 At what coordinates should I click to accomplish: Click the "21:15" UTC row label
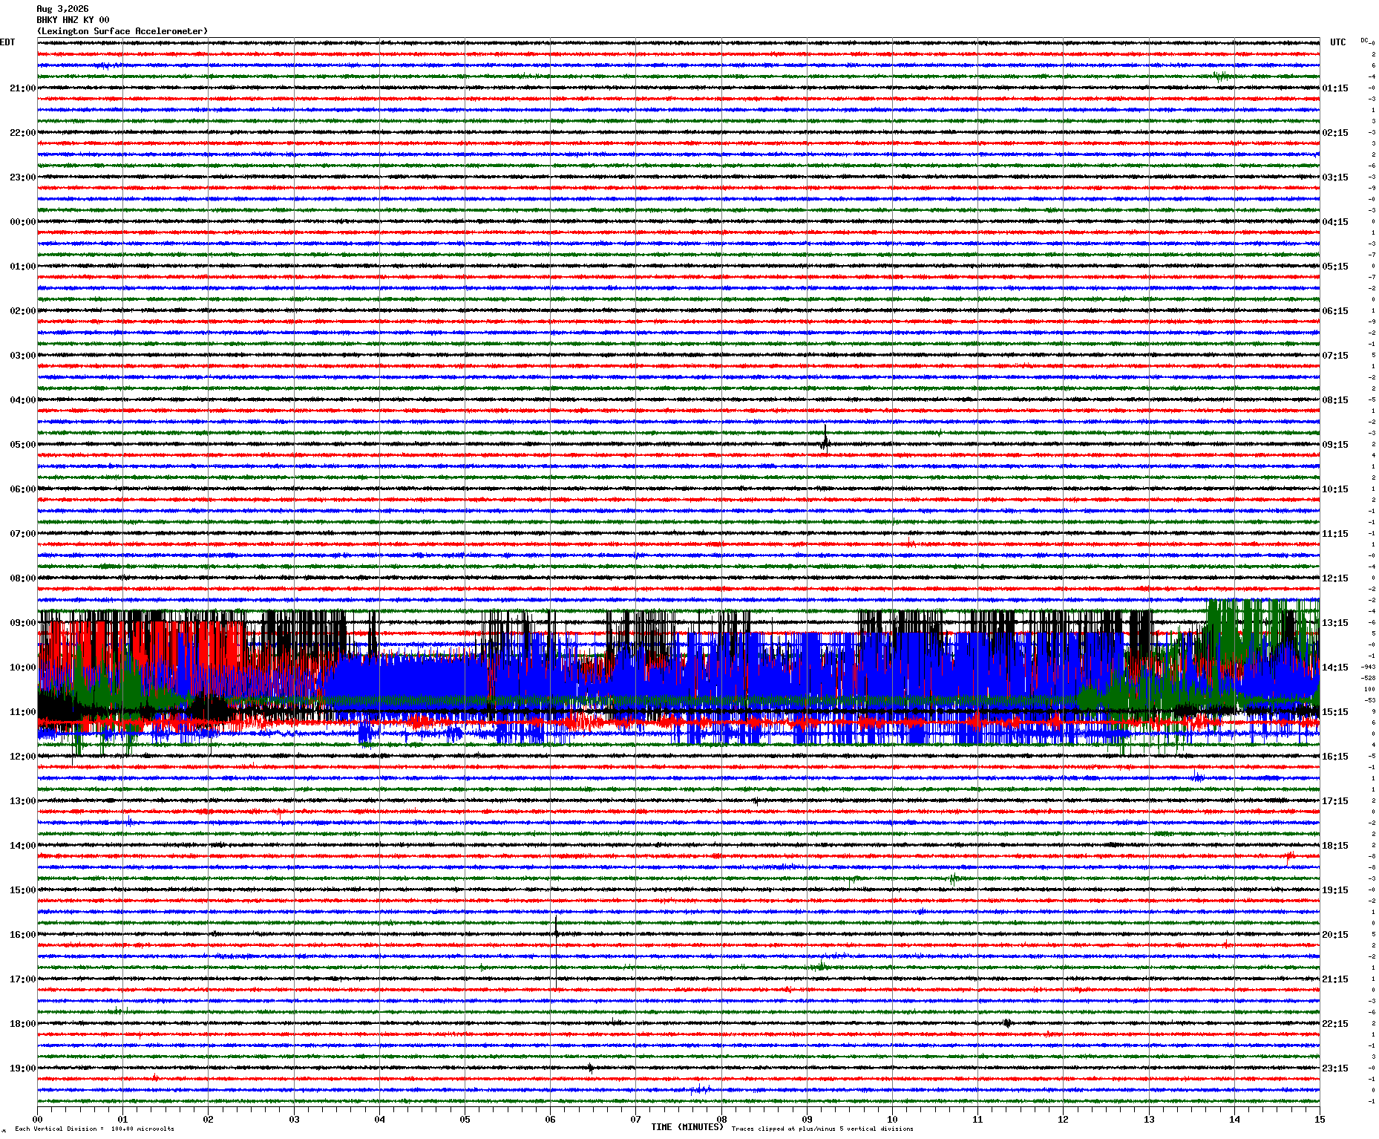[x=1335, y=979]
